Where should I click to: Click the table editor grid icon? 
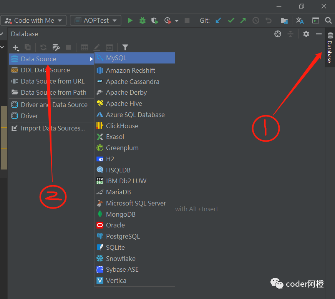point(85,47)
